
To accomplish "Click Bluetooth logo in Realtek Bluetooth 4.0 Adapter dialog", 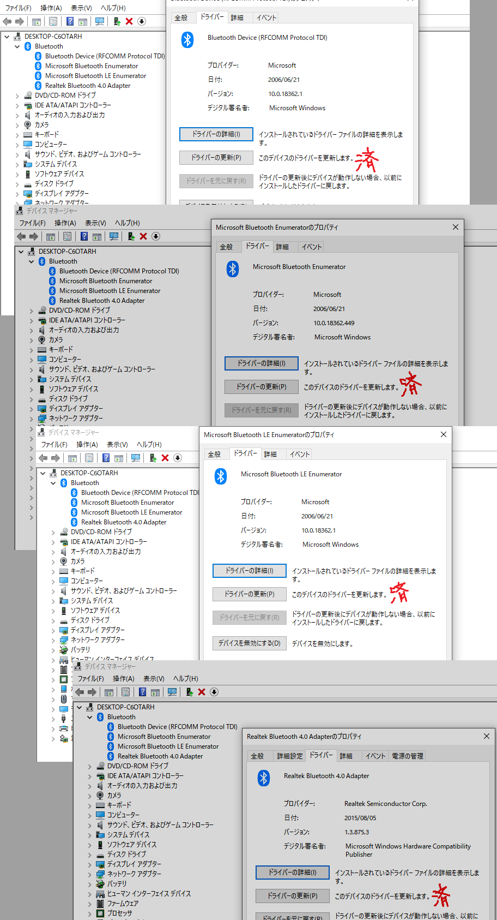I will click(x=264, y=778).
